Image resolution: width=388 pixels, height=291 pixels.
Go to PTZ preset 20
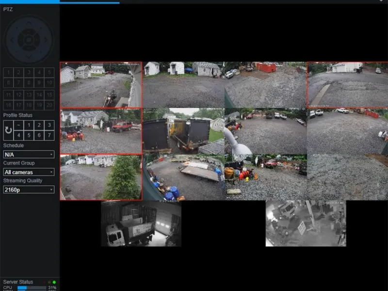tap(49, 105)
